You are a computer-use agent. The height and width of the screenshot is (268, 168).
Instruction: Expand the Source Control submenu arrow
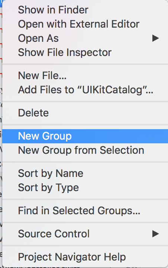tap(155, 234)
